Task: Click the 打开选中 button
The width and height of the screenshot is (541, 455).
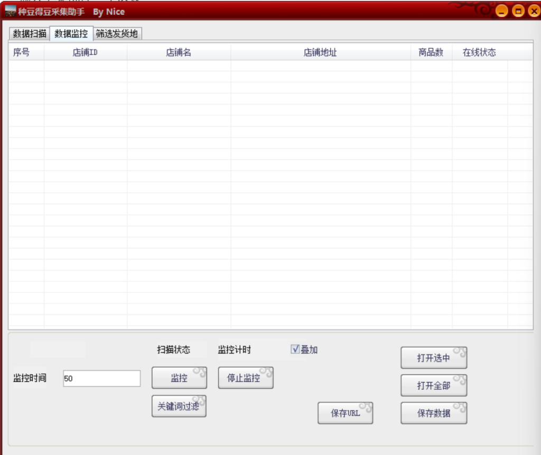Action: 433,357
